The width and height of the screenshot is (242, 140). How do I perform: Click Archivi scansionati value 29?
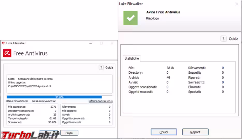pyautogui.click(x=55, y=115)
